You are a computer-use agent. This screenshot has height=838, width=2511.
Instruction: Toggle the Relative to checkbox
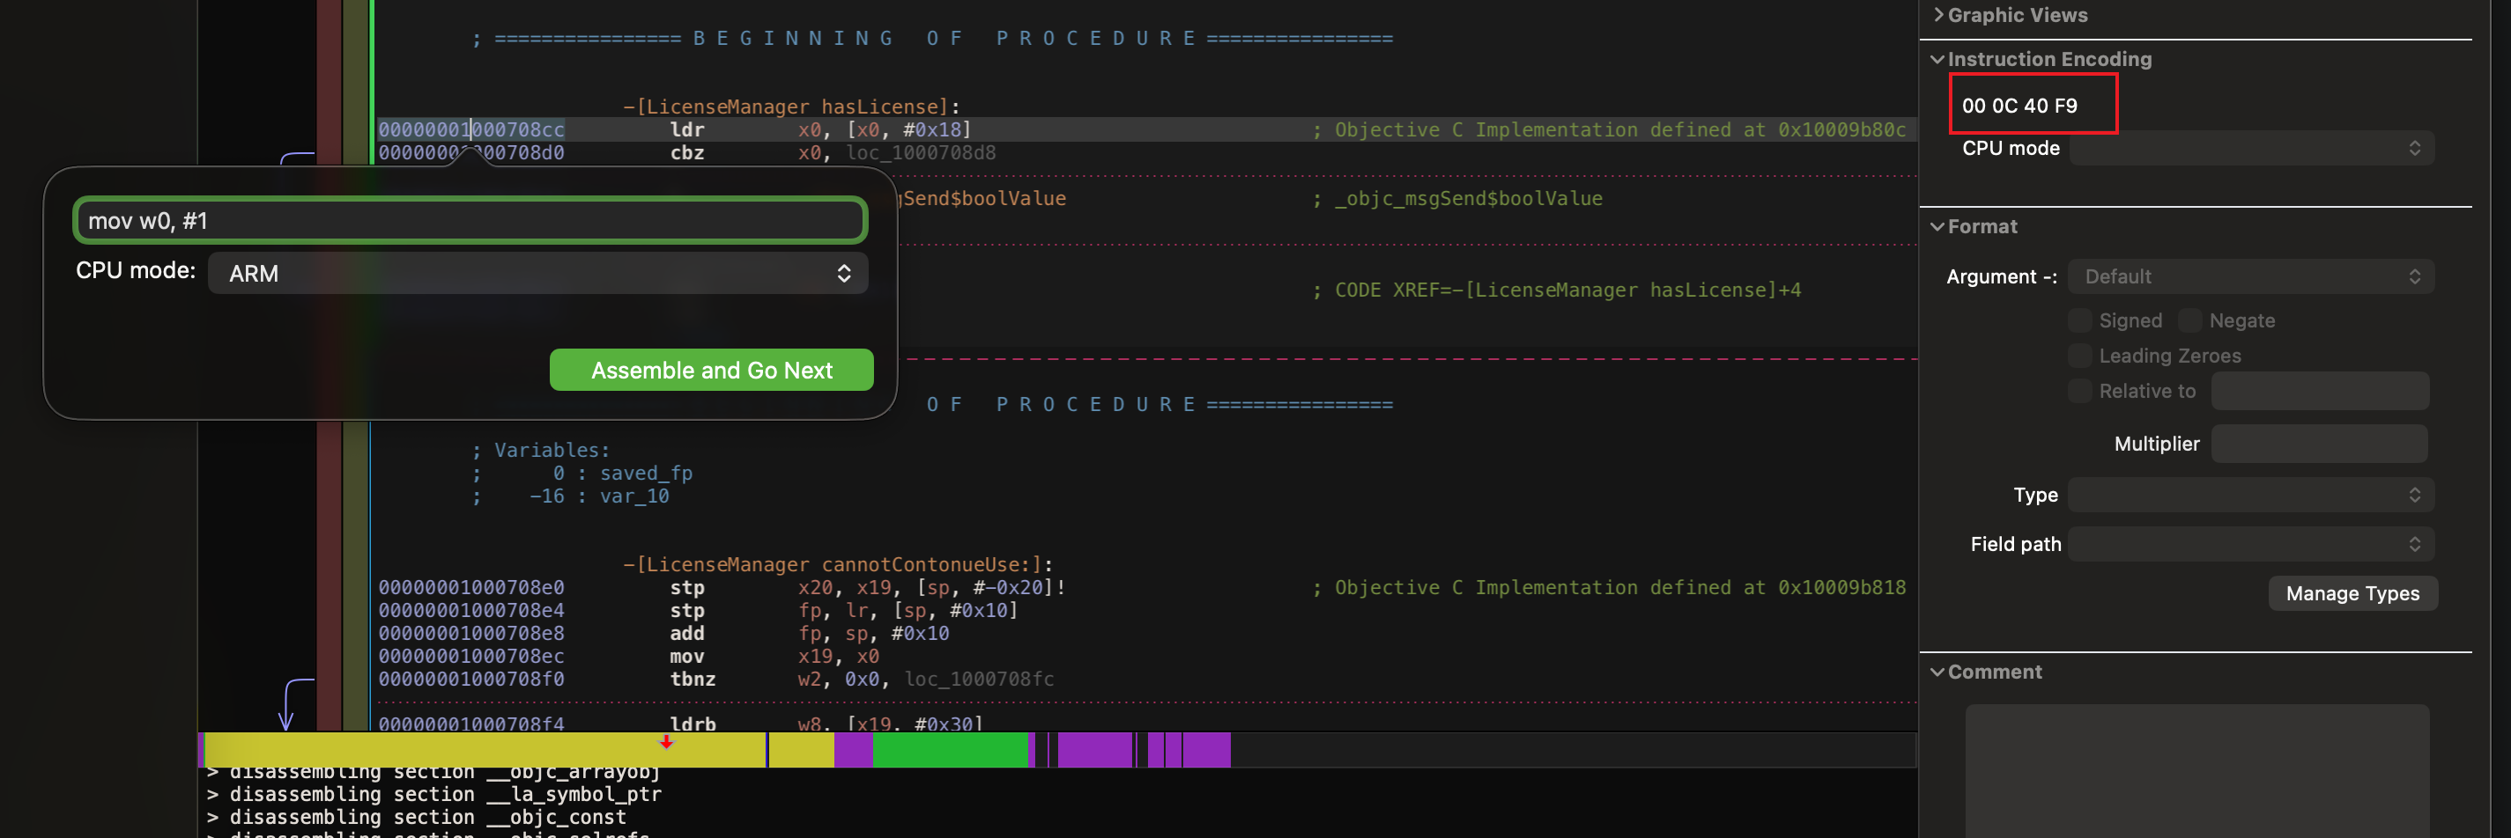[x=2079, y=391]
